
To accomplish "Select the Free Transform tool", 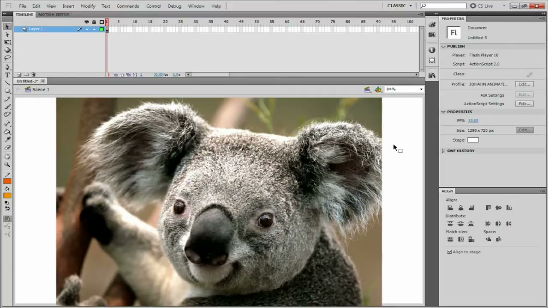I will 7,42.
